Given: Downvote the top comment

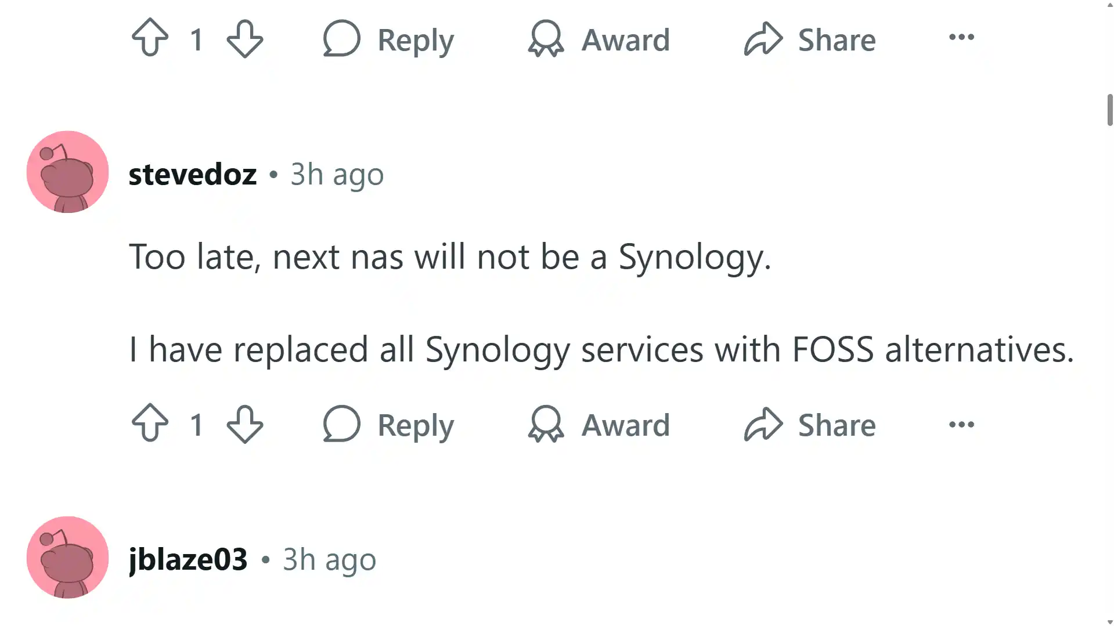Looking at the screenshot, I should click(244, 38).
